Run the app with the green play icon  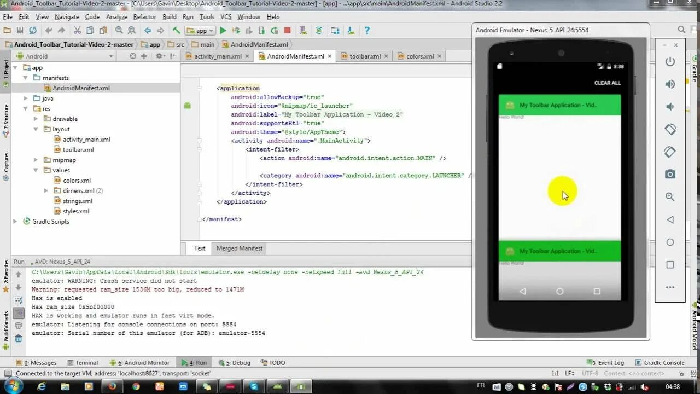tap(223, 31)
